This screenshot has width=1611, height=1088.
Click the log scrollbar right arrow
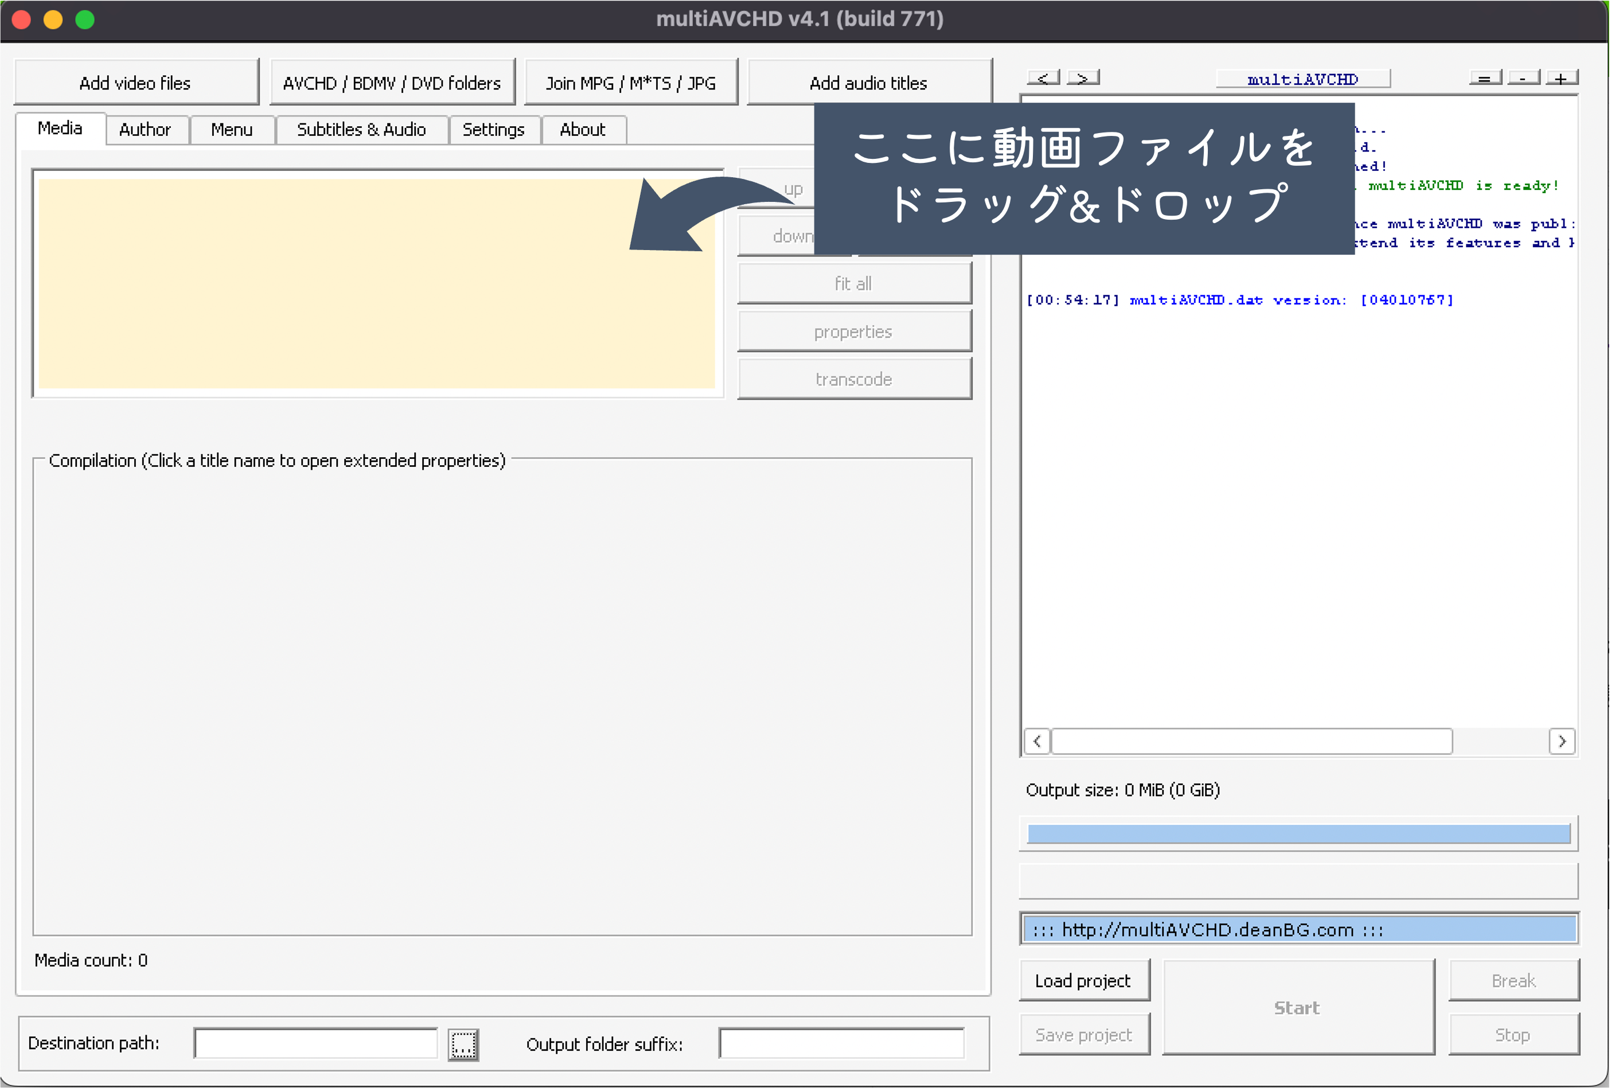coord(1562,740)
